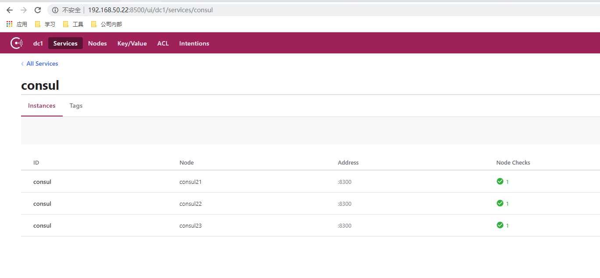Open consul instance on node consul23
The width and height of the screenshot is (600, 278).
click(x=42, y=225)
